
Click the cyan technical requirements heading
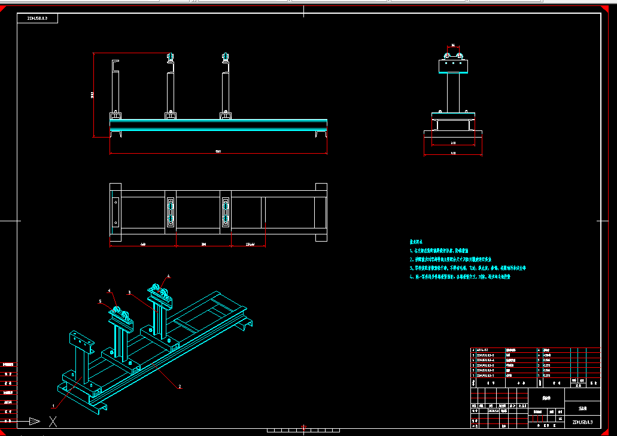416,242
